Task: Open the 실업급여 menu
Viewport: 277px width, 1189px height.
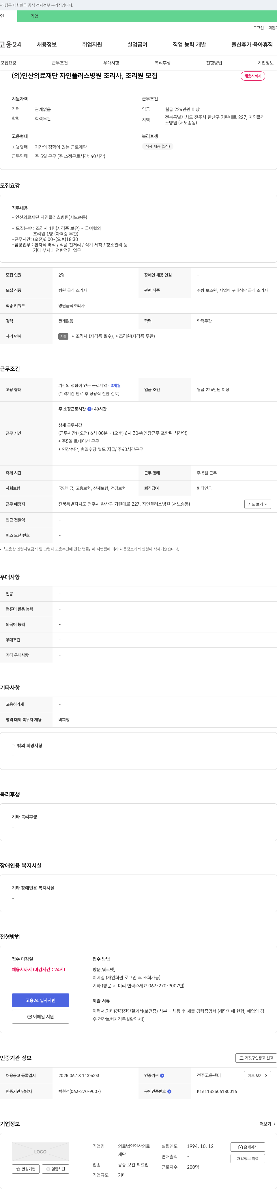Action: point(137,44)
